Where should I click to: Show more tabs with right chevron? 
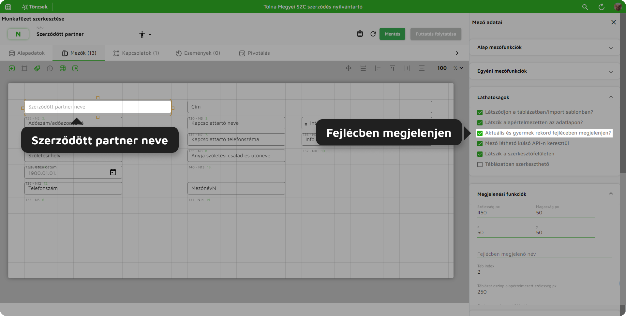tap(457, 53)
